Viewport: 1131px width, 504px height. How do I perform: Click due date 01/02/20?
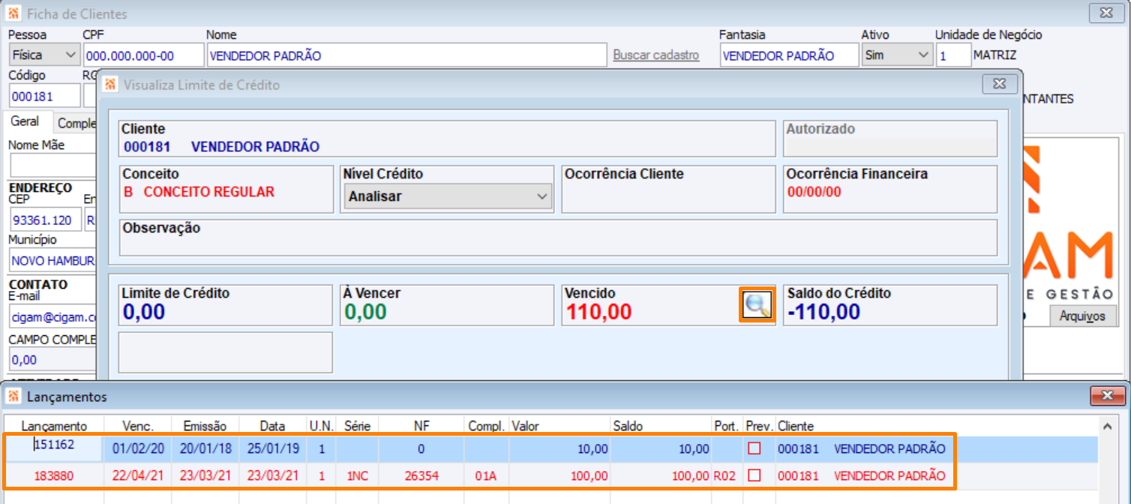click(137, 448)
